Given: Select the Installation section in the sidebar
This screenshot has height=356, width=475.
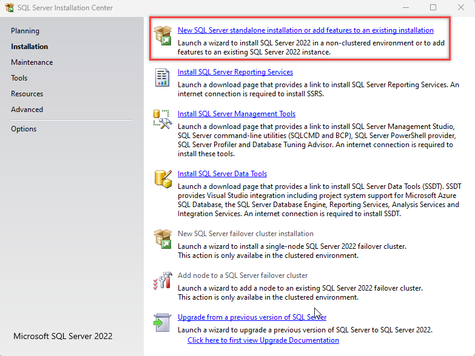Looking at the screenshot, I should click(29, 47).
